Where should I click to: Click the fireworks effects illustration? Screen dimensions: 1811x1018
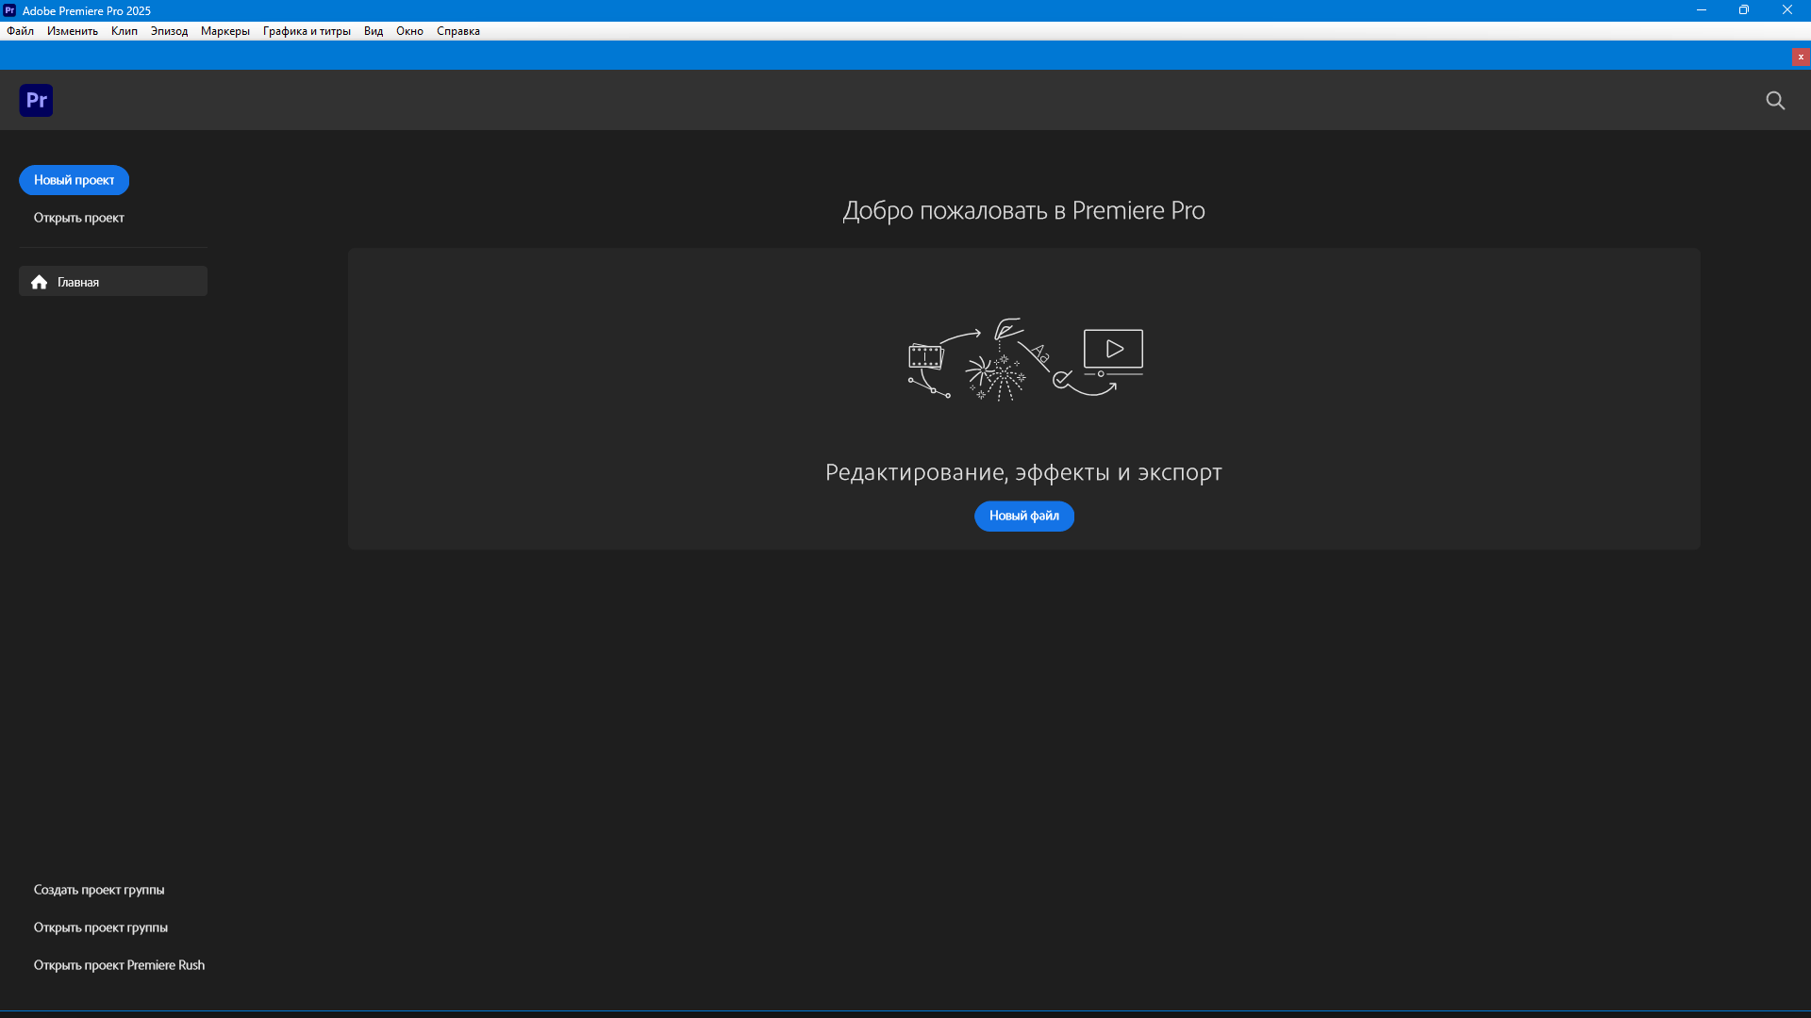coord(995,377)
